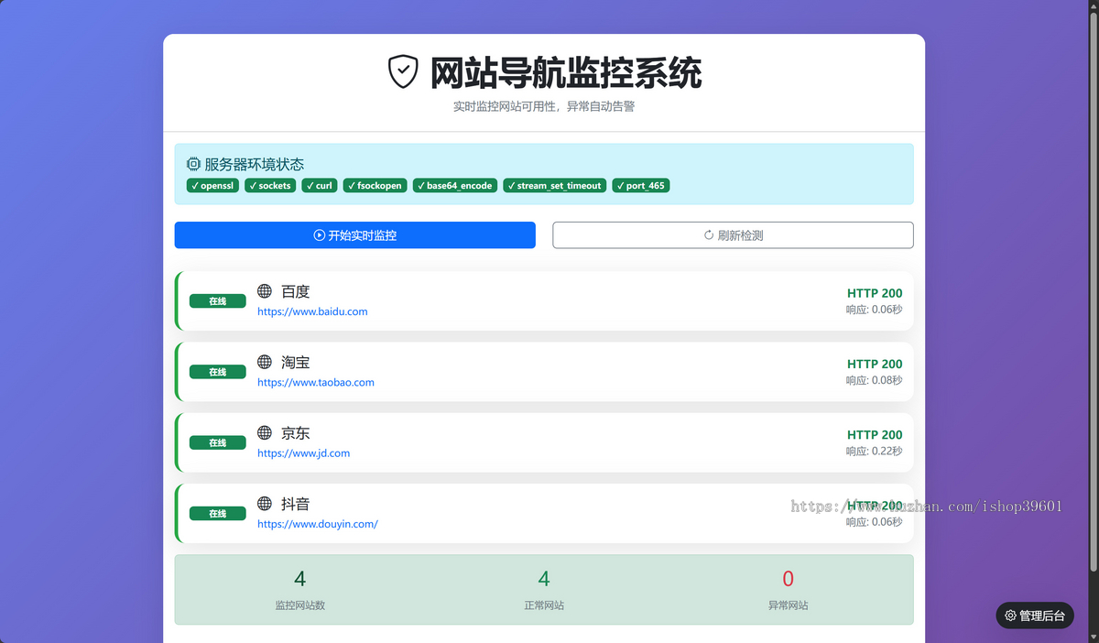Click the curl status badge
Viewport: 1099px width, 643px height.
tap(319, 185)
